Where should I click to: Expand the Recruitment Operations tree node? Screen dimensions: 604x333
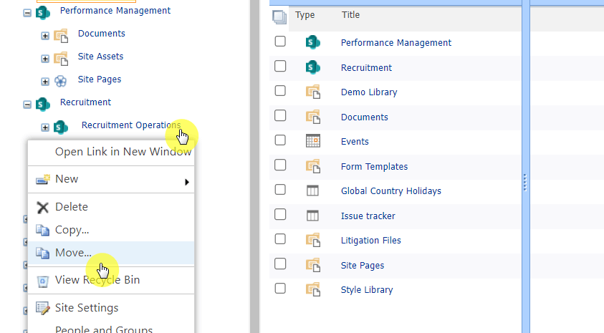click(x=45, y=127)
